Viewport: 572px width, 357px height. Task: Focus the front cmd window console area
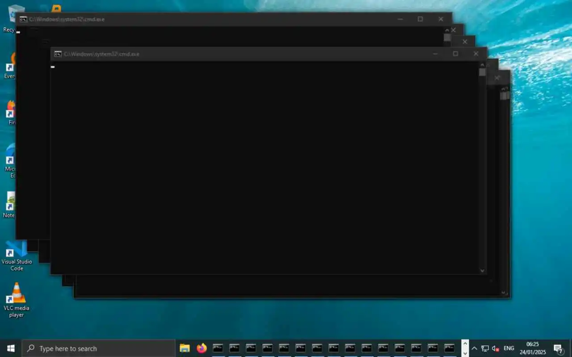265,167
